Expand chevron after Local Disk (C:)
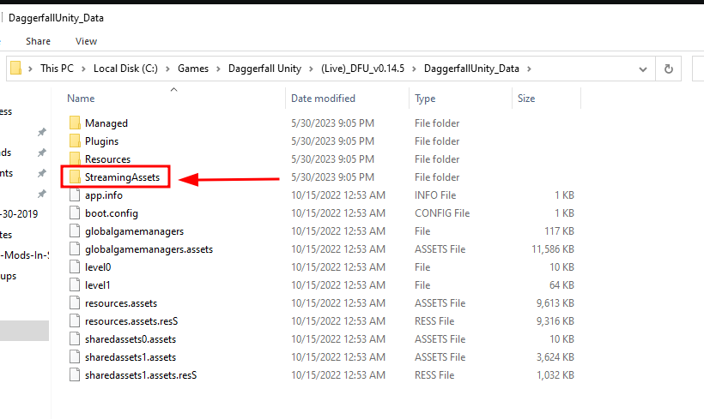The image size is (704, 419). point(168,69)
